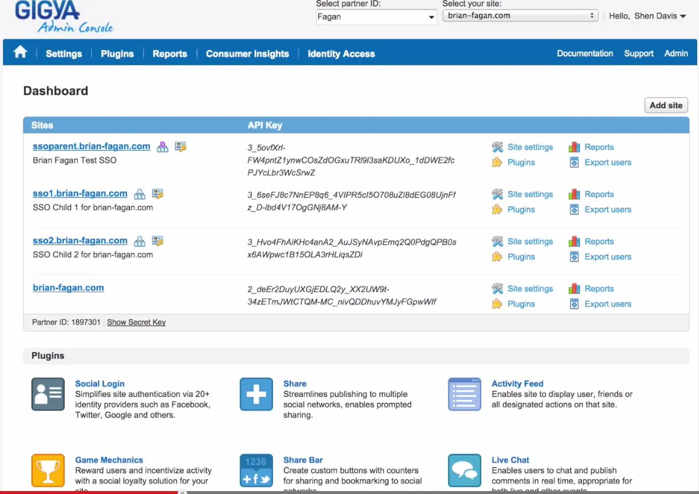Click the home icon in the navigation bar
Viewport: 699px width, 494px height.
point(20,53)
